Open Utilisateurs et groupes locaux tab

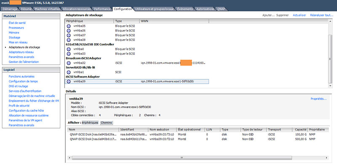(x=154, y=9)
